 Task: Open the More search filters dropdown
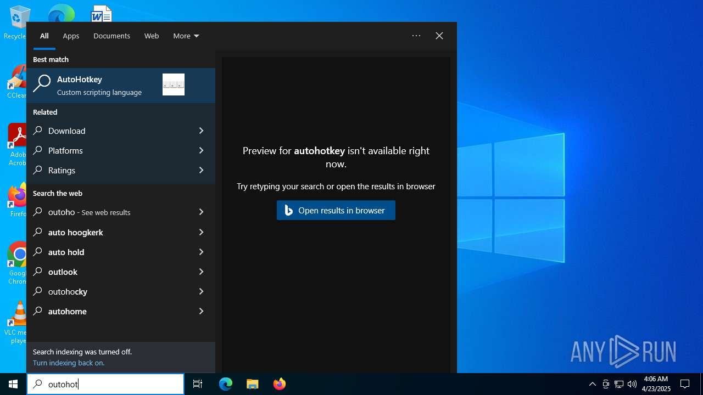(186, 36)
